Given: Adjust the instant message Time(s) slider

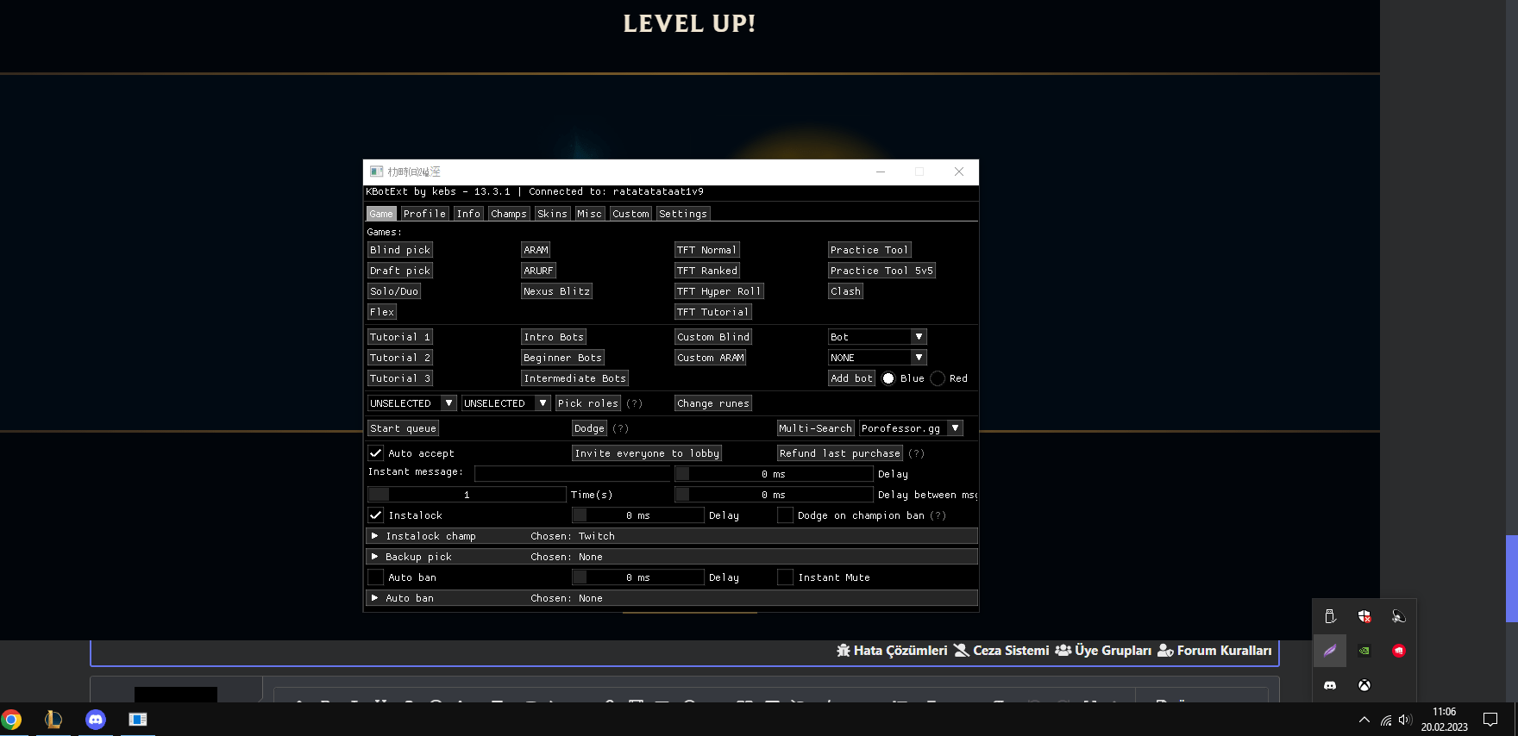Looking at the screenshot, I should pyautogui.click(x=467, y=495).
